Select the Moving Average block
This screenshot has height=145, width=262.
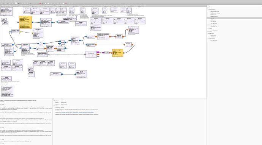(50, 48)
